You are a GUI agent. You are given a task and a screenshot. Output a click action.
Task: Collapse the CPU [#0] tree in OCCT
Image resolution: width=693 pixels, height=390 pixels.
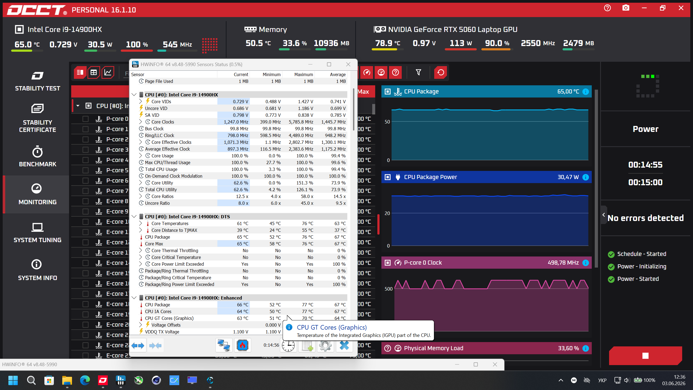click(78, 106)
